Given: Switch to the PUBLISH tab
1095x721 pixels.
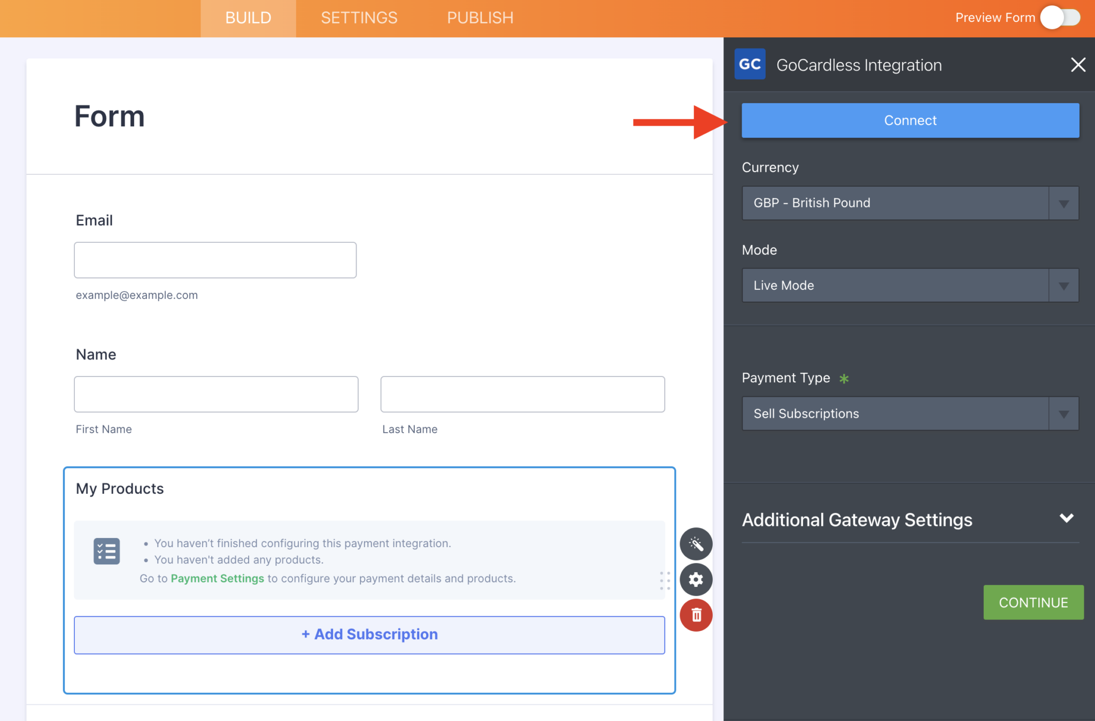Looking at the screenshot, I should tap(480, 18).
